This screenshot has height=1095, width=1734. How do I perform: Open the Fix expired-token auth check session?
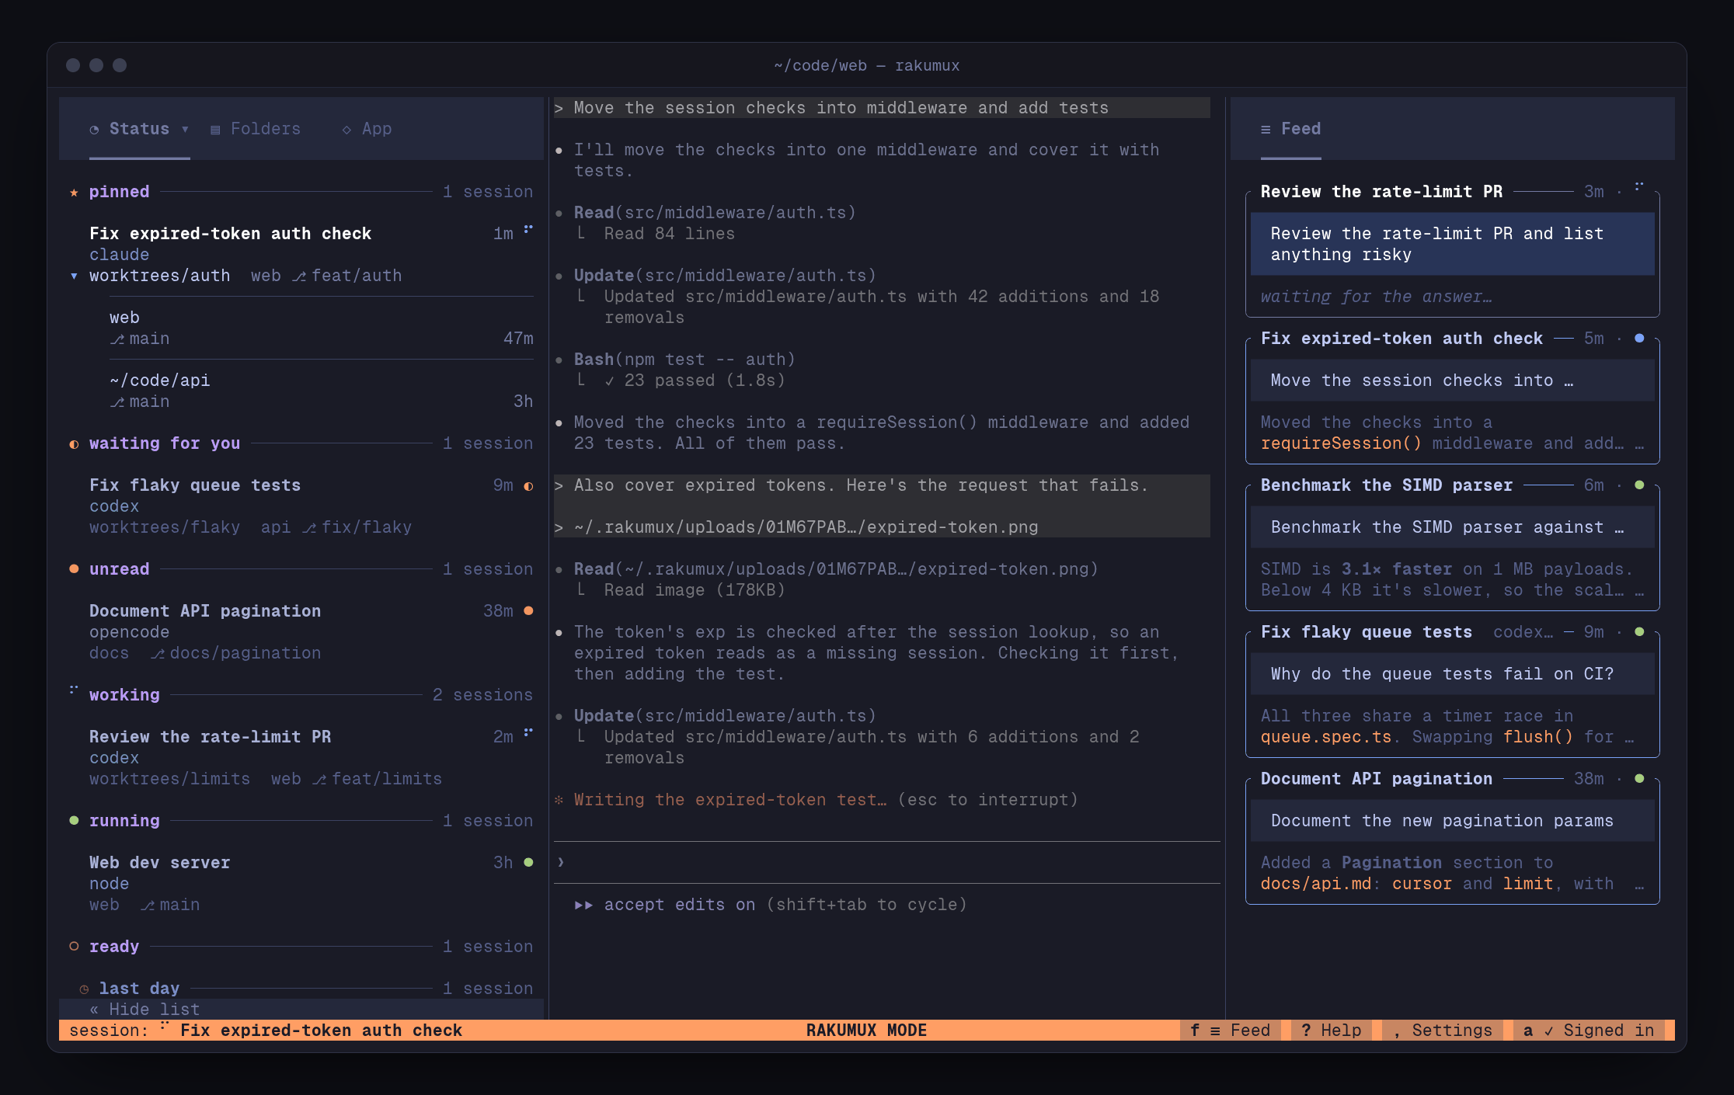301,255
